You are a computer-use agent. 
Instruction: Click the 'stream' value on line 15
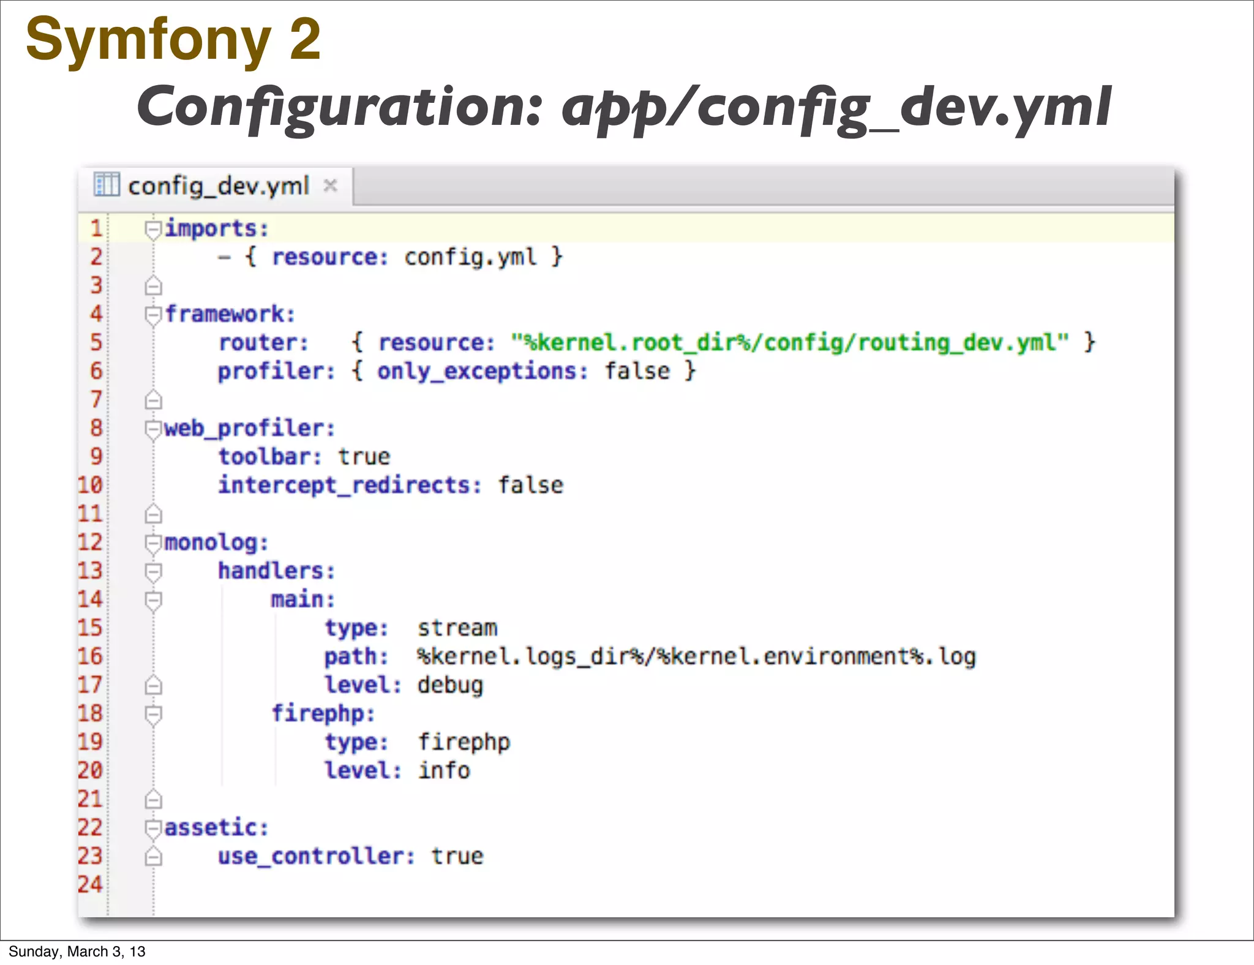(457, 628)
